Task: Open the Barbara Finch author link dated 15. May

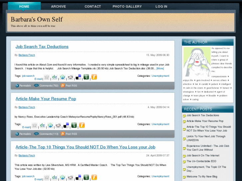Action: pos(27,55)
